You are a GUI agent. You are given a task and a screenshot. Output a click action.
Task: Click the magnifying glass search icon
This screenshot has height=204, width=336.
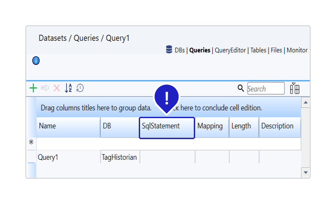coord(241,88)
